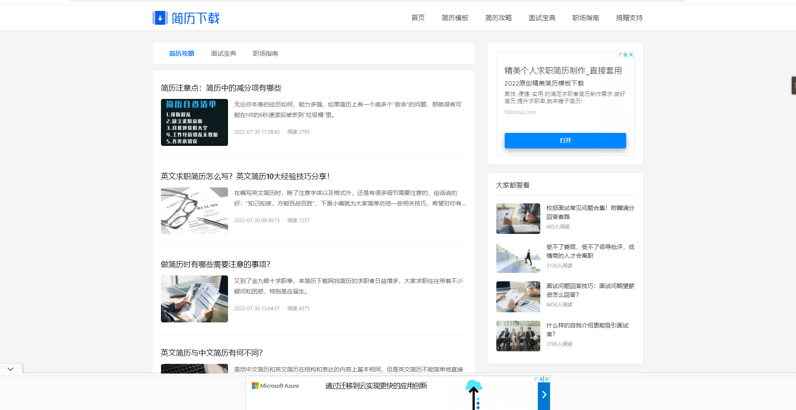This screenshot has width=796, height=410.
Task: Open 简历模板 in the navigation menu
Action: 455,18
